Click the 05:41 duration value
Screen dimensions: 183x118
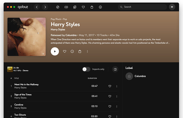tap(94, 96)
